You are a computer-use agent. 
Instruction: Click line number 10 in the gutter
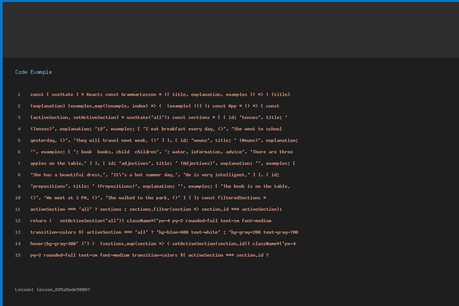pyautogui.click(x=18, y=198)
